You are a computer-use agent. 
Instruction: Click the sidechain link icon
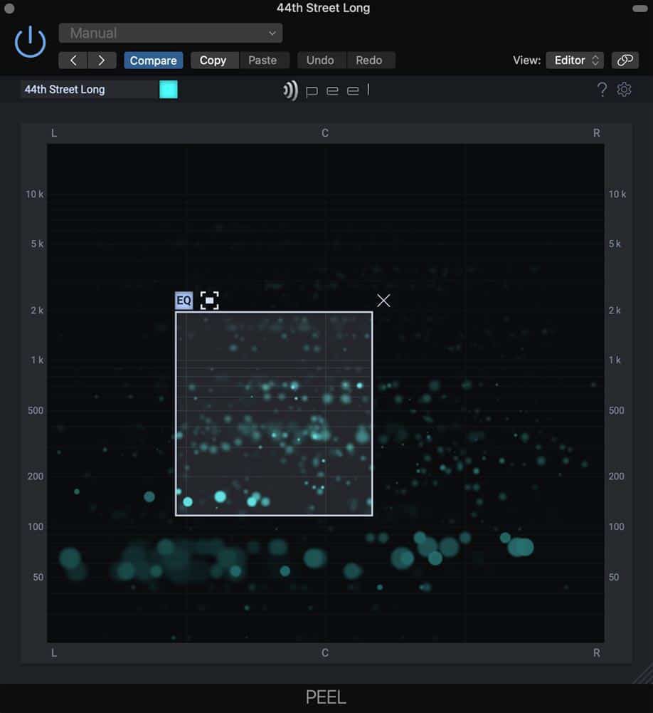625,61
